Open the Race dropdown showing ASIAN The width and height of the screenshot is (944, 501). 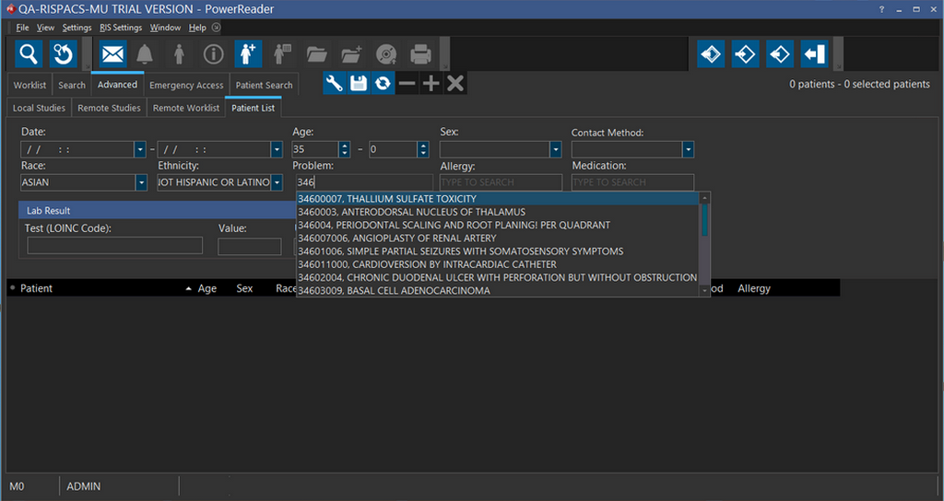click(x=141, y=182)
